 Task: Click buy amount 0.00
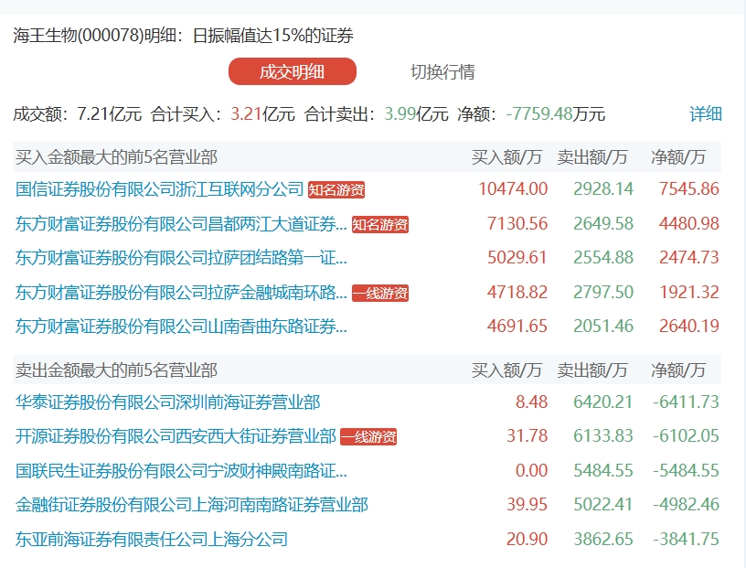[x=531, y=471]
